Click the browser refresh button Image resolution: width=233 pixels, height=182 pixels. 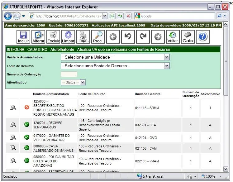point(120,16)
